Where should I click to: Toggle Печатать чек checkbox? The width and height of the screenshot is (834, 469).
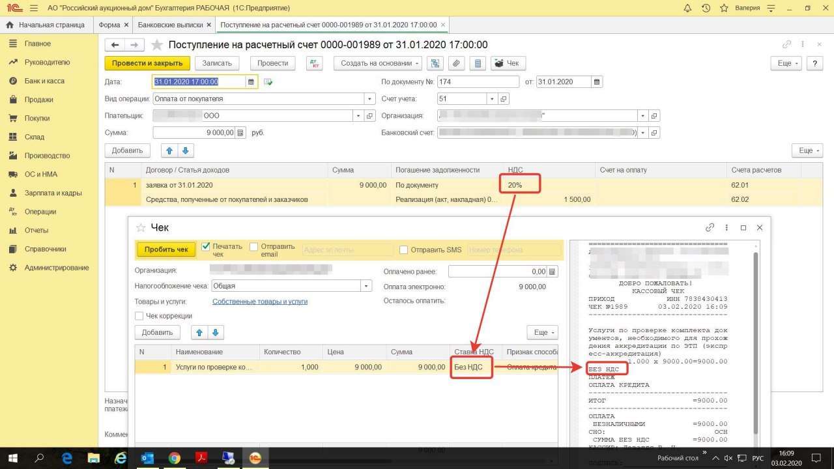click(x=206, y=247)
